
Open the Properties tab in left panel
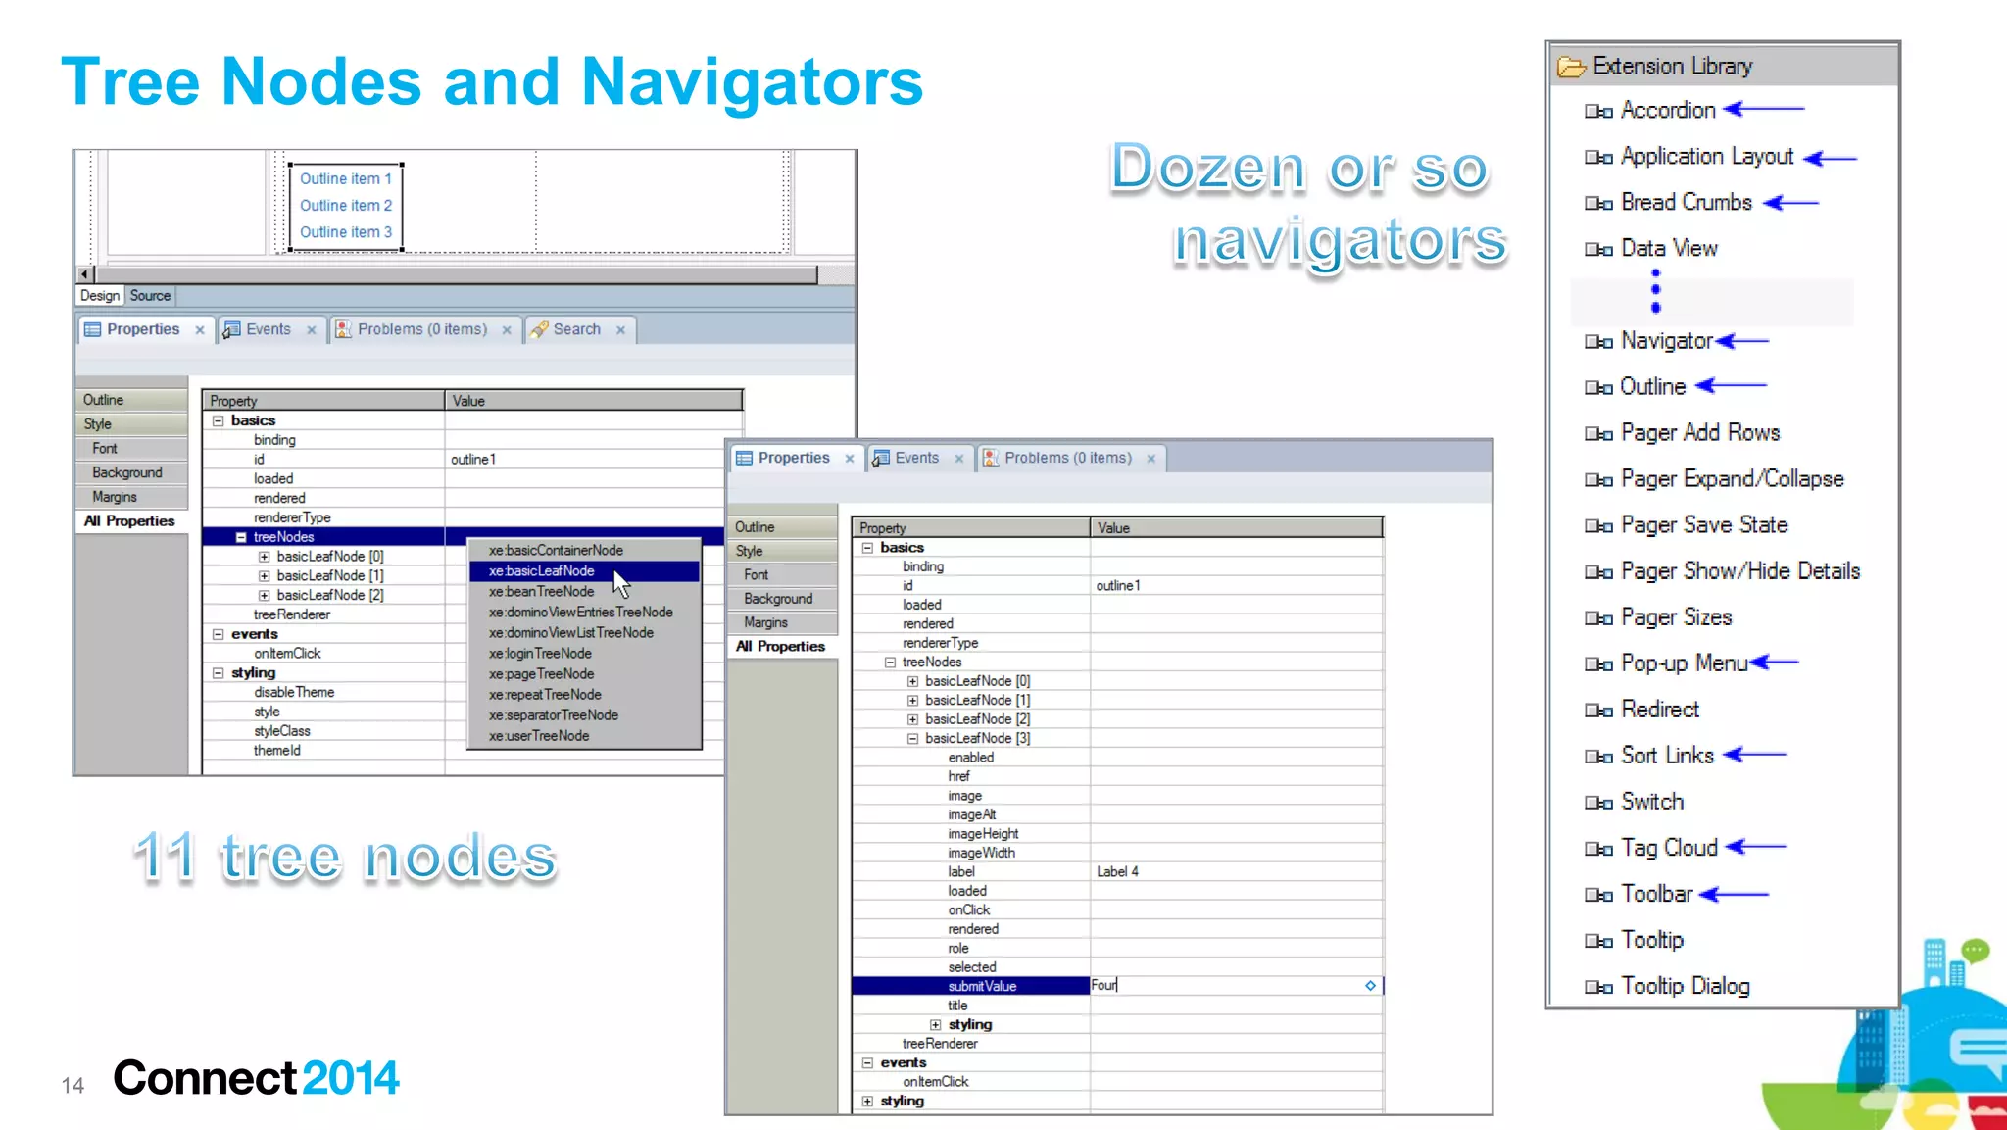click(x=143, y=329)
